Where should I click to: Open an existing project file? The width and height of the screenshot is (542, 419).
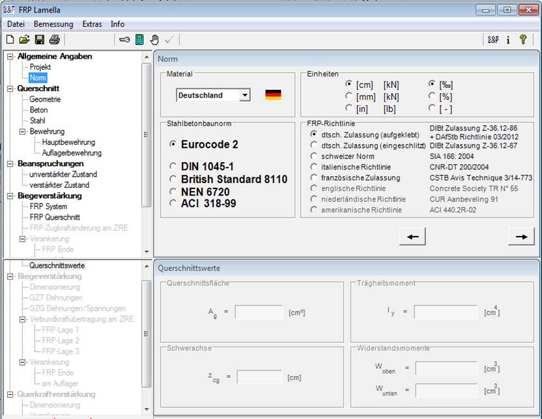tap(23, 39)
